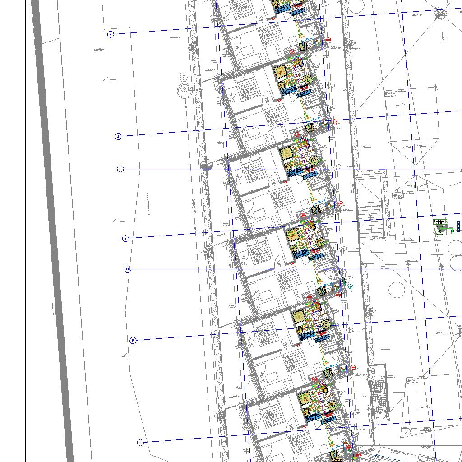Click the green-outlined equipment tag label
The width and height of the screenshot is (462, 462).
(x=440, y=222)
